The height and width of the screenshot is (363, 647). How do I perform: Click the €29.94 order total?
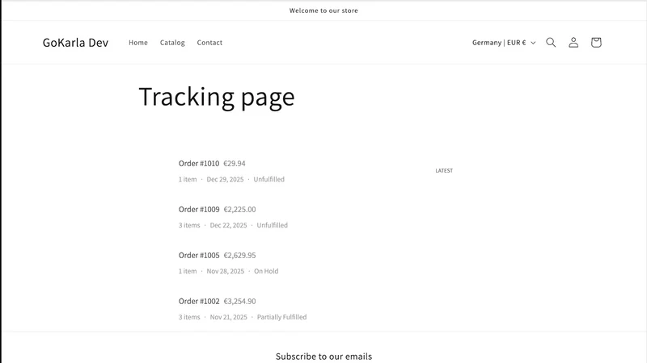(235, 164)
